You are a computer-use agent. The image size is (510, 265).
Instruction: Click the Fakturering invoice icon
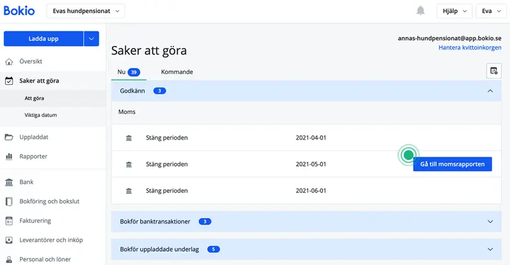9,221
